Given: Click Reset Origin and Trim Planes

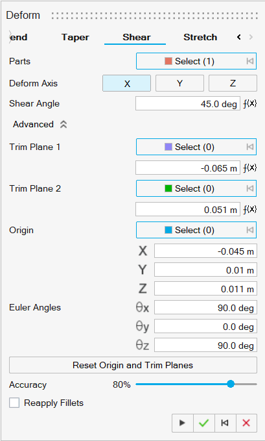Looking at the screenshot, I should (133, 365).
